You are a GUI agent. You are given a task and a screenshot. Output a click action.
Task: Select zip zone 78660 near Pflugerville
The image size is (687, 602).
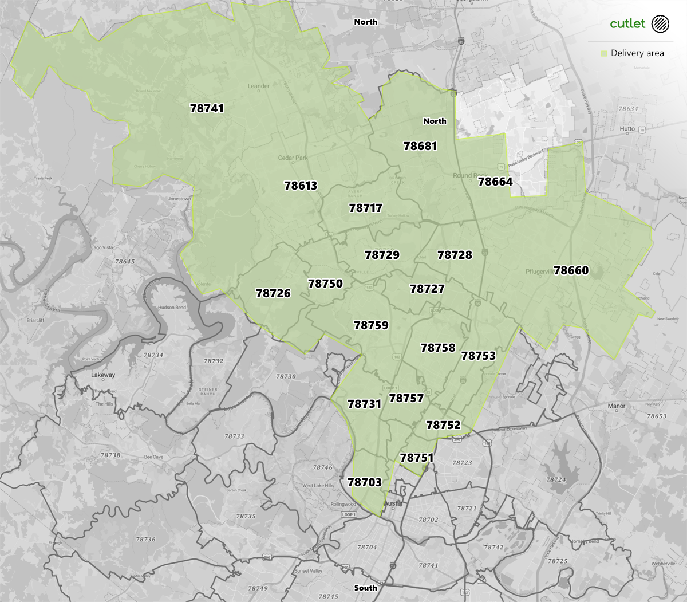[x=571, y=270]
